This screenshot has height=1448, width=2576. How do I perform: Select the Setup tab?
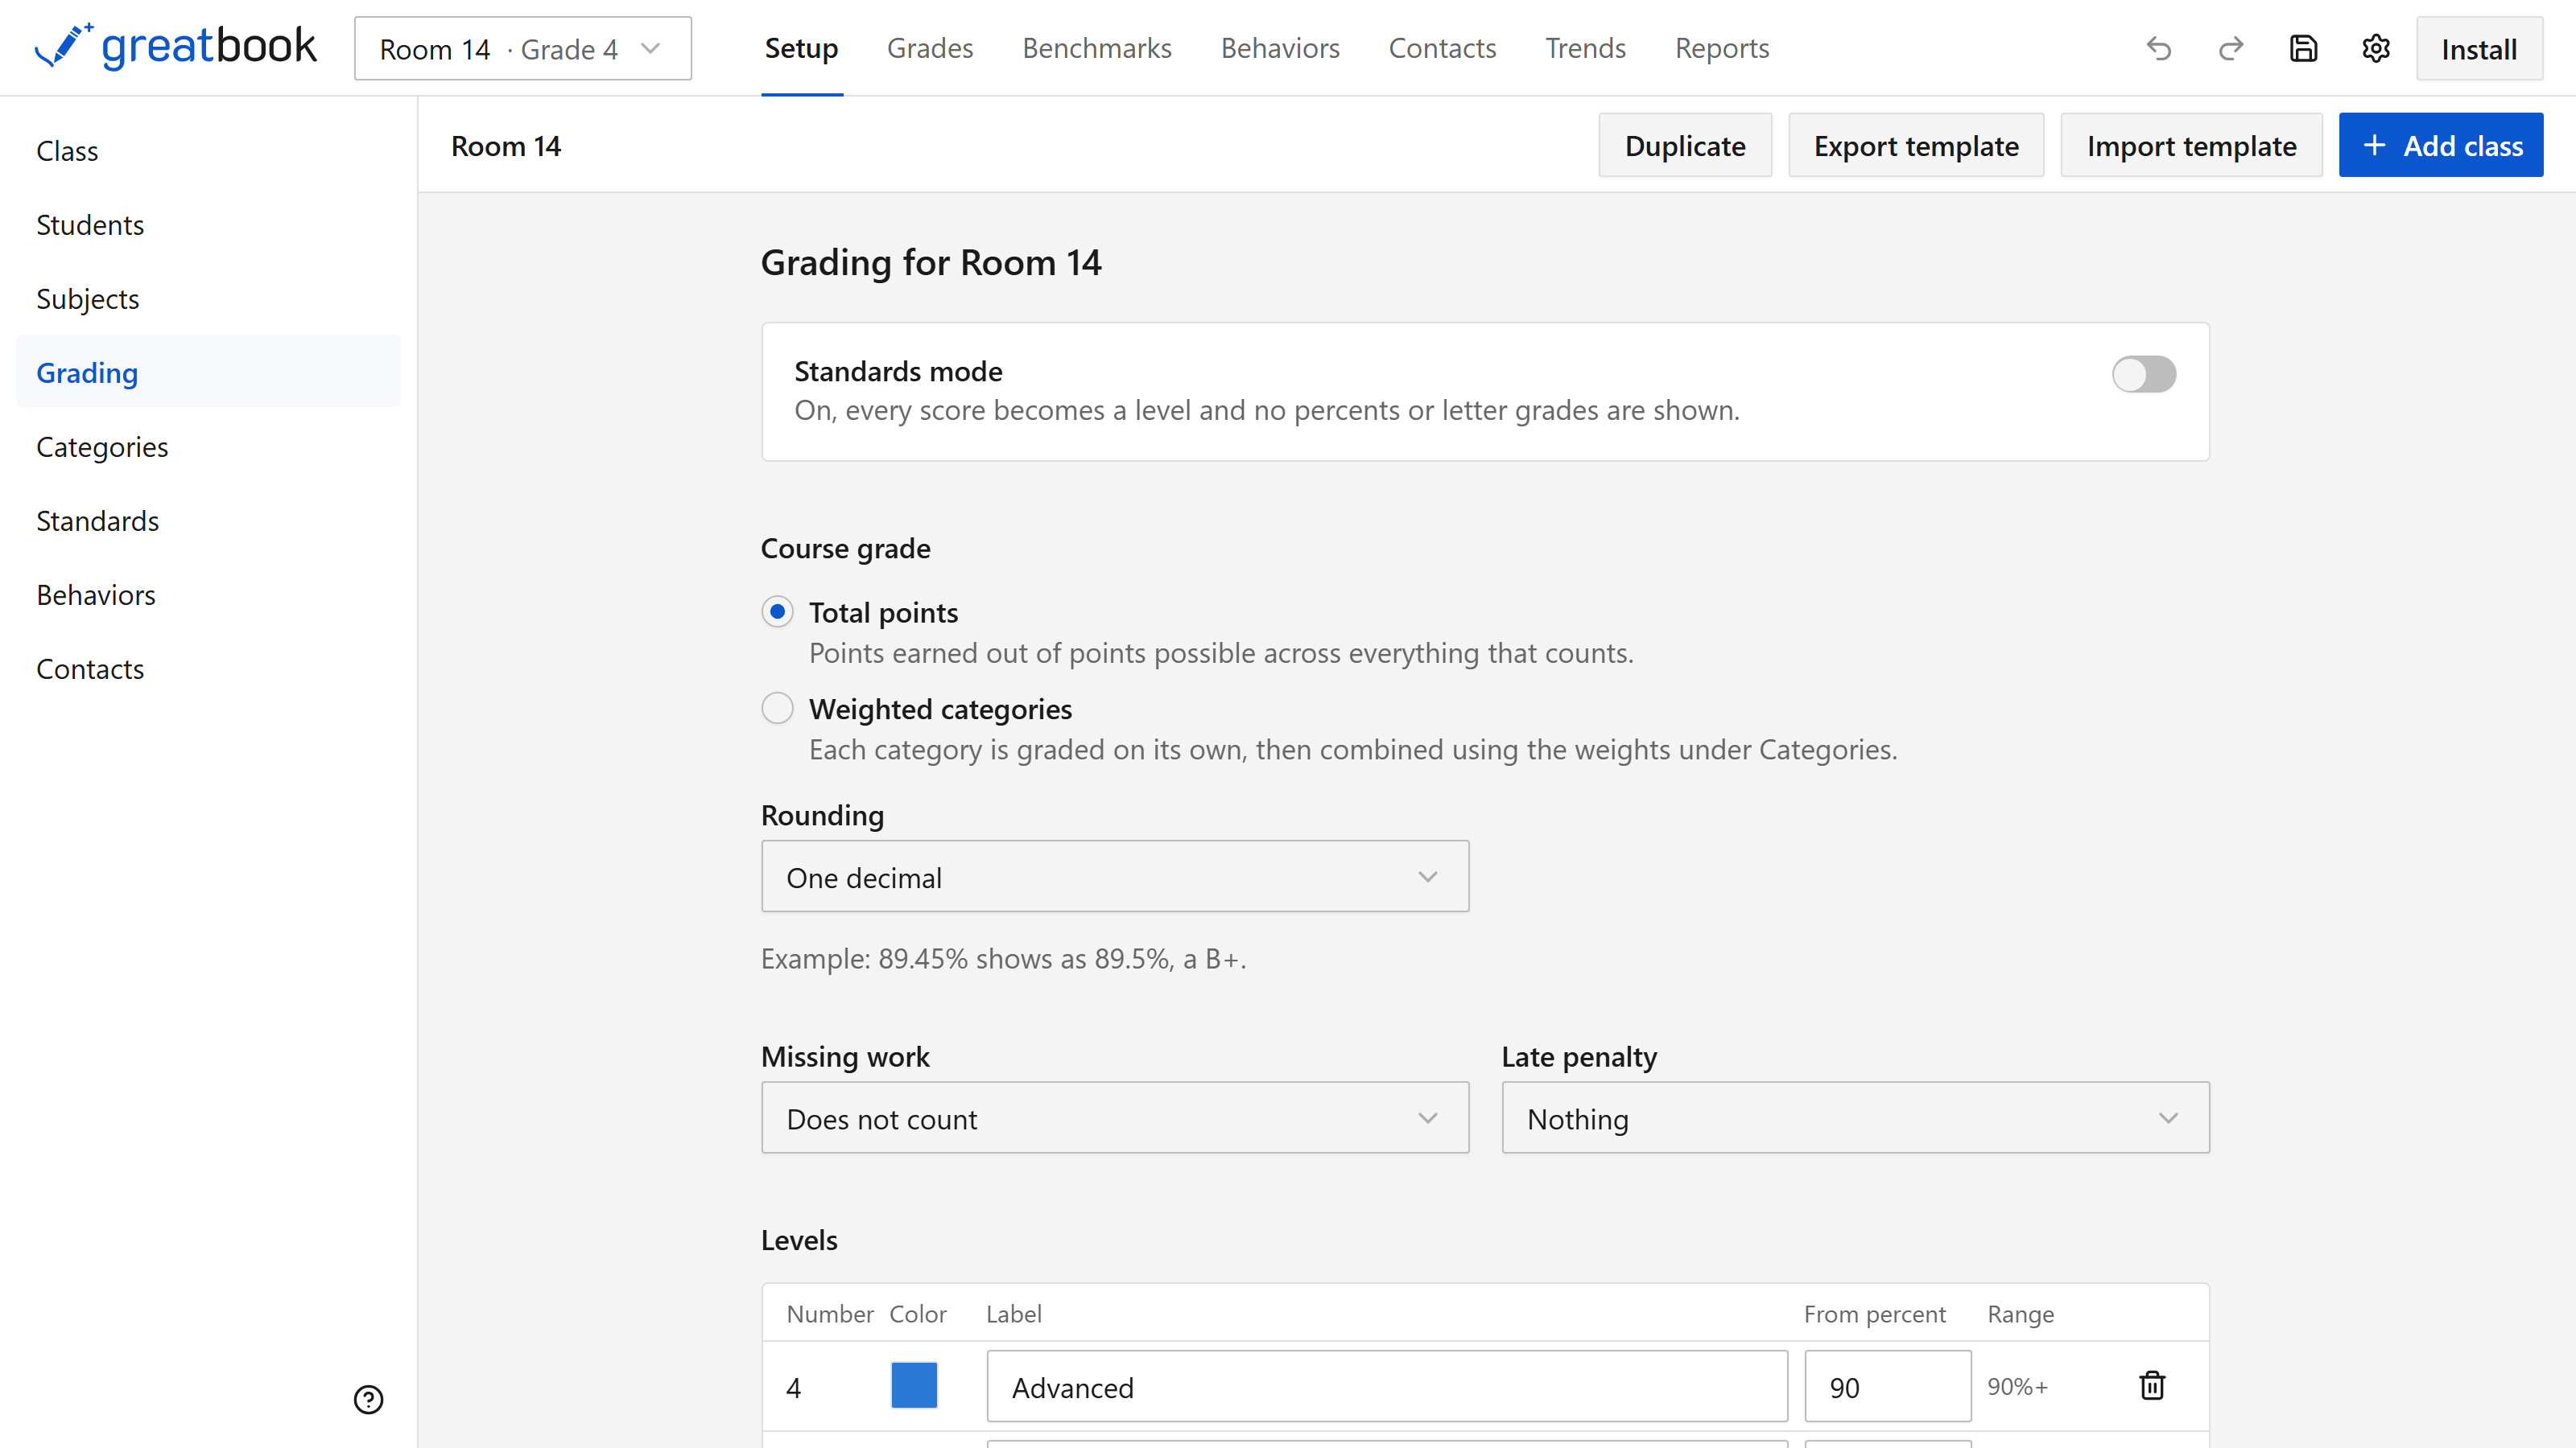[x=801, y=48]
